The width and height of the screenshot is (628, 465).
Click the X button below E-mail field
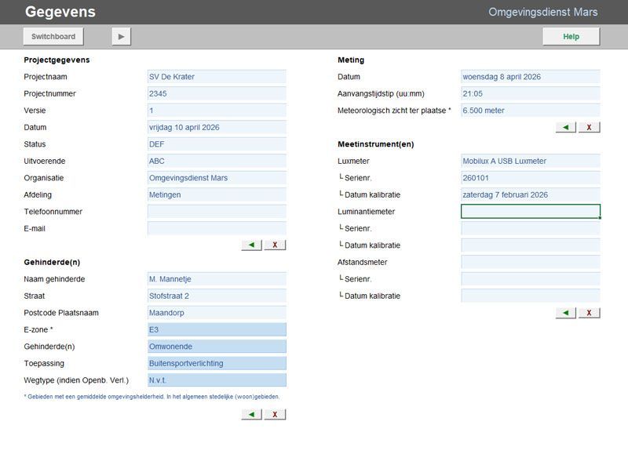pyautogui.click(x=275, y=245)
